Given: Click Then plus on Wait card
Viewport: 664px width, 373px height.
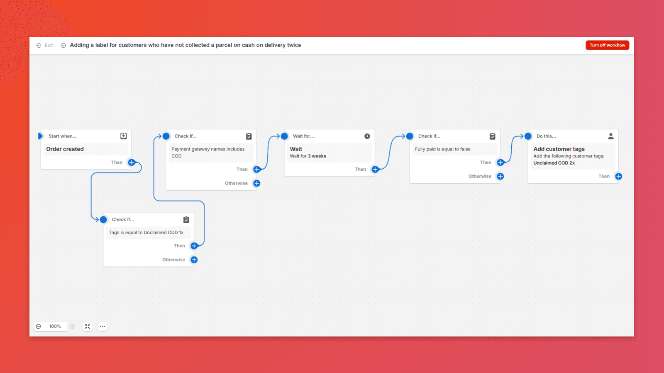Looking at the screenshot, I should click(x=375, y=170).
